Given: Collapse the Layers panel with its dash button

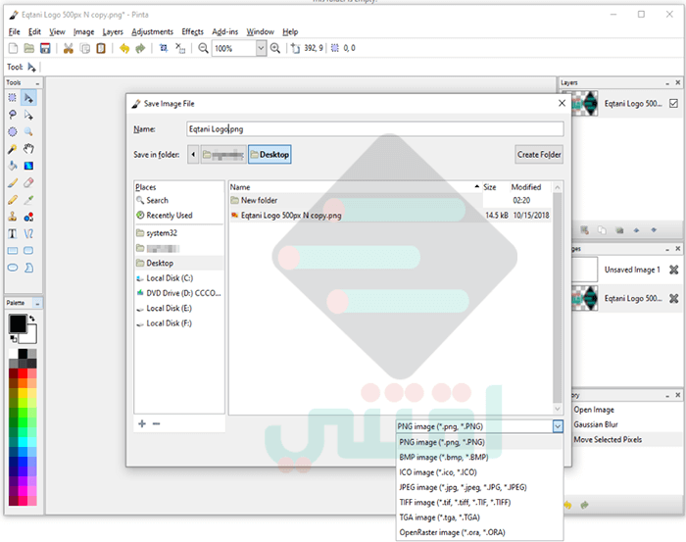Looking at the screenshot, I should (667, 83).
